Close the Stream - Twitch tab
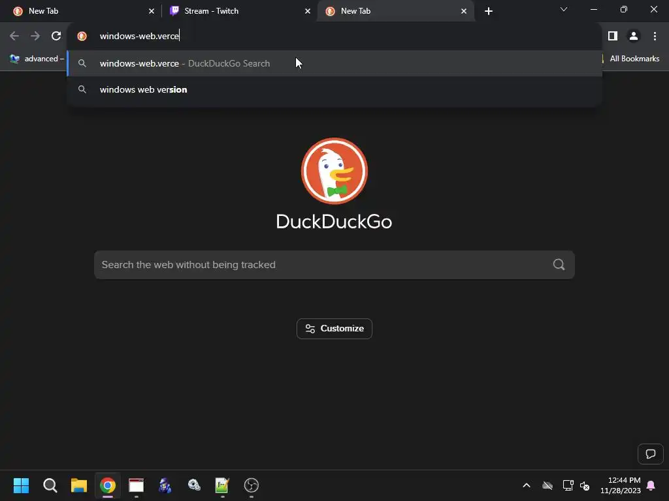 (308, 11)
